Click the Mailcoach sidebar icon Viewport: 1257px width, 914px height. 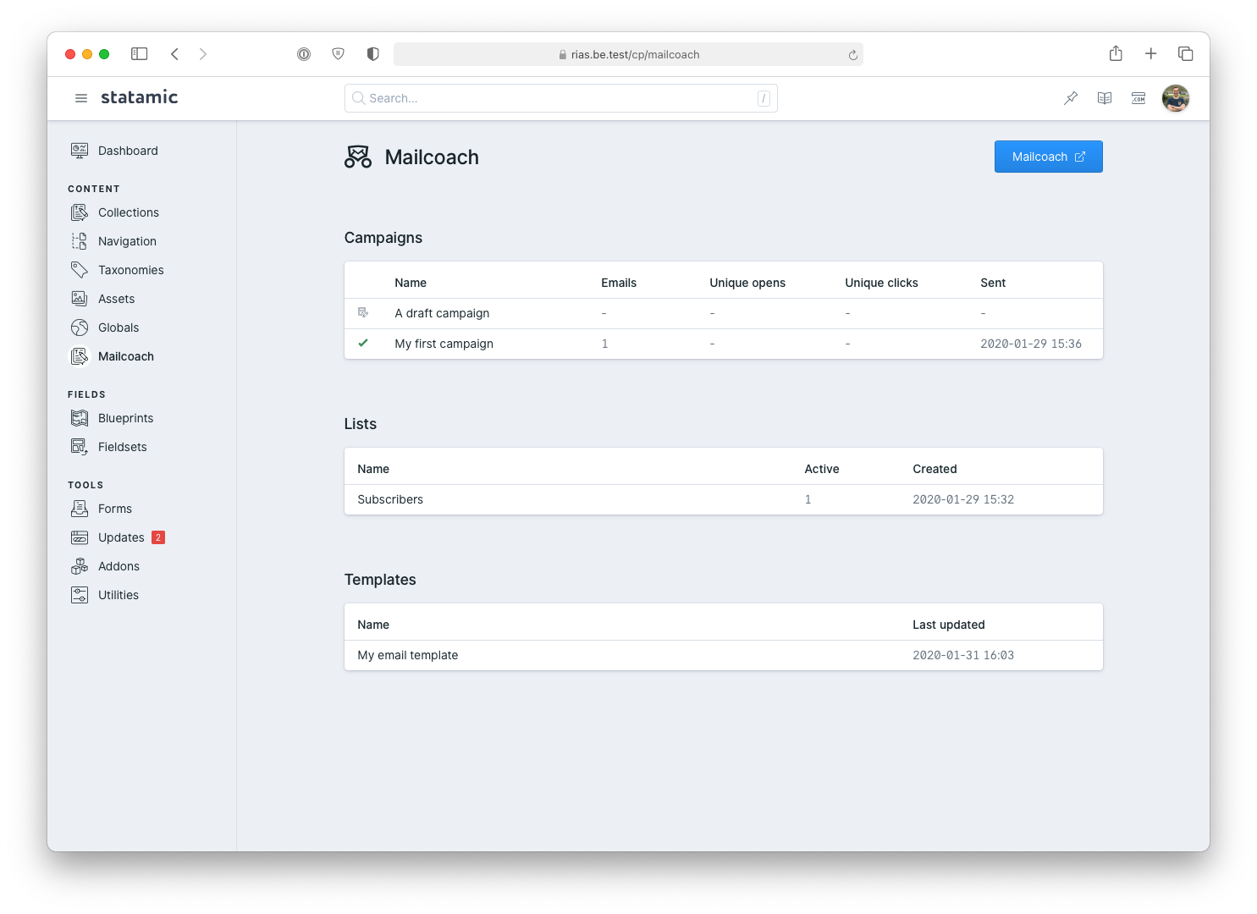point(80,356)
